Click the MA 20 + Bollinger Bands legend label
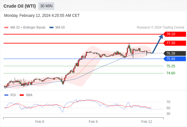The height and width of the screenshot is (127, 187). (x=28, y=28)
